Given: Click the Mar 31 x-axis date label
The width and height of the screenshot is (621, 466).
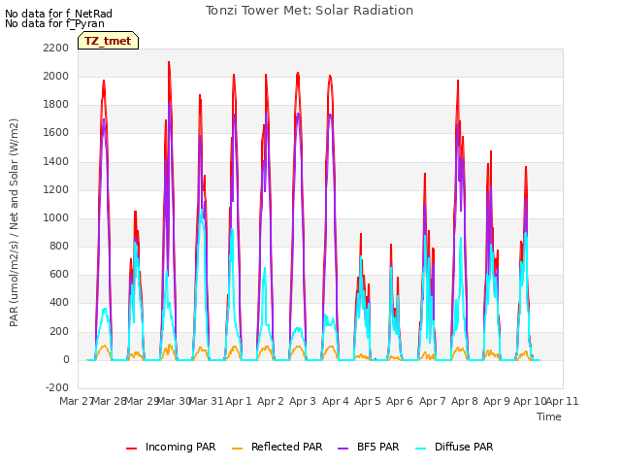Looking at the screenshot, I should [x=207, y=401].
